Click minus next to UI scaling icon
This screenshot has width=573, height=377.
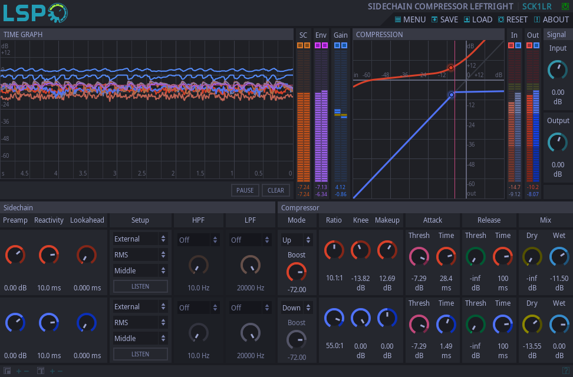27,371
